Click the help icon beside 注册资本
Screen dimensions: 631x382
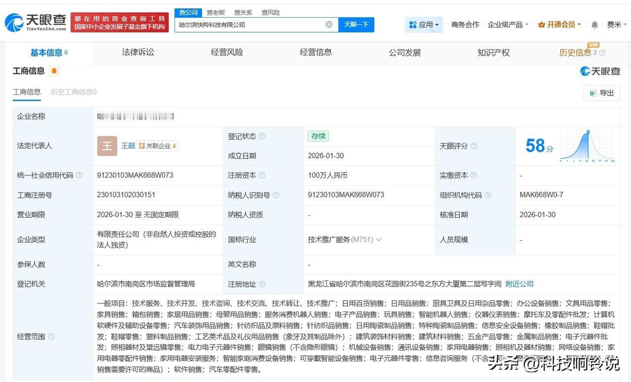(x=262, y=175)
